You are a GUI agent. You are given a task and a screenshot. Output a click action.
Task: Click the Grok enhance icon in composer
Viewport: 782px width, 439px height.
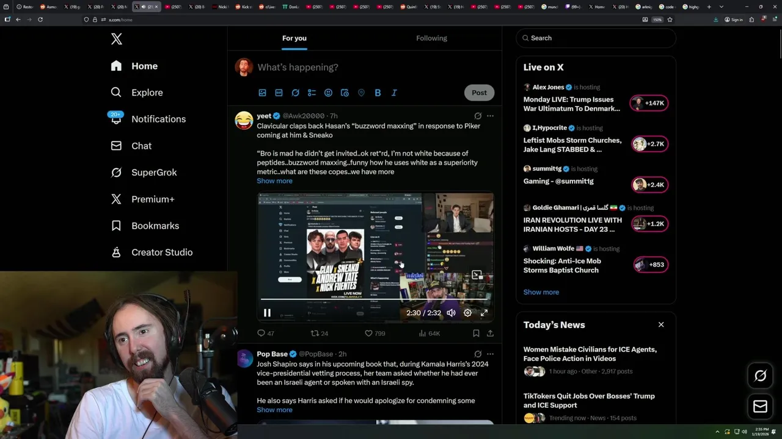pyautogui.click(x=295, y=93)
